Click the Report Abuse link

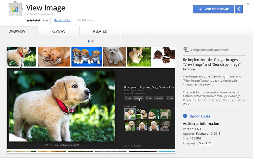pos(200,116)
